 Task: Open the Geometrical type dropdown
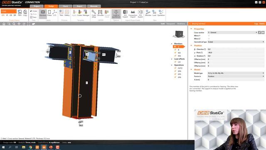pyautogui.click(x=236, y=42)
